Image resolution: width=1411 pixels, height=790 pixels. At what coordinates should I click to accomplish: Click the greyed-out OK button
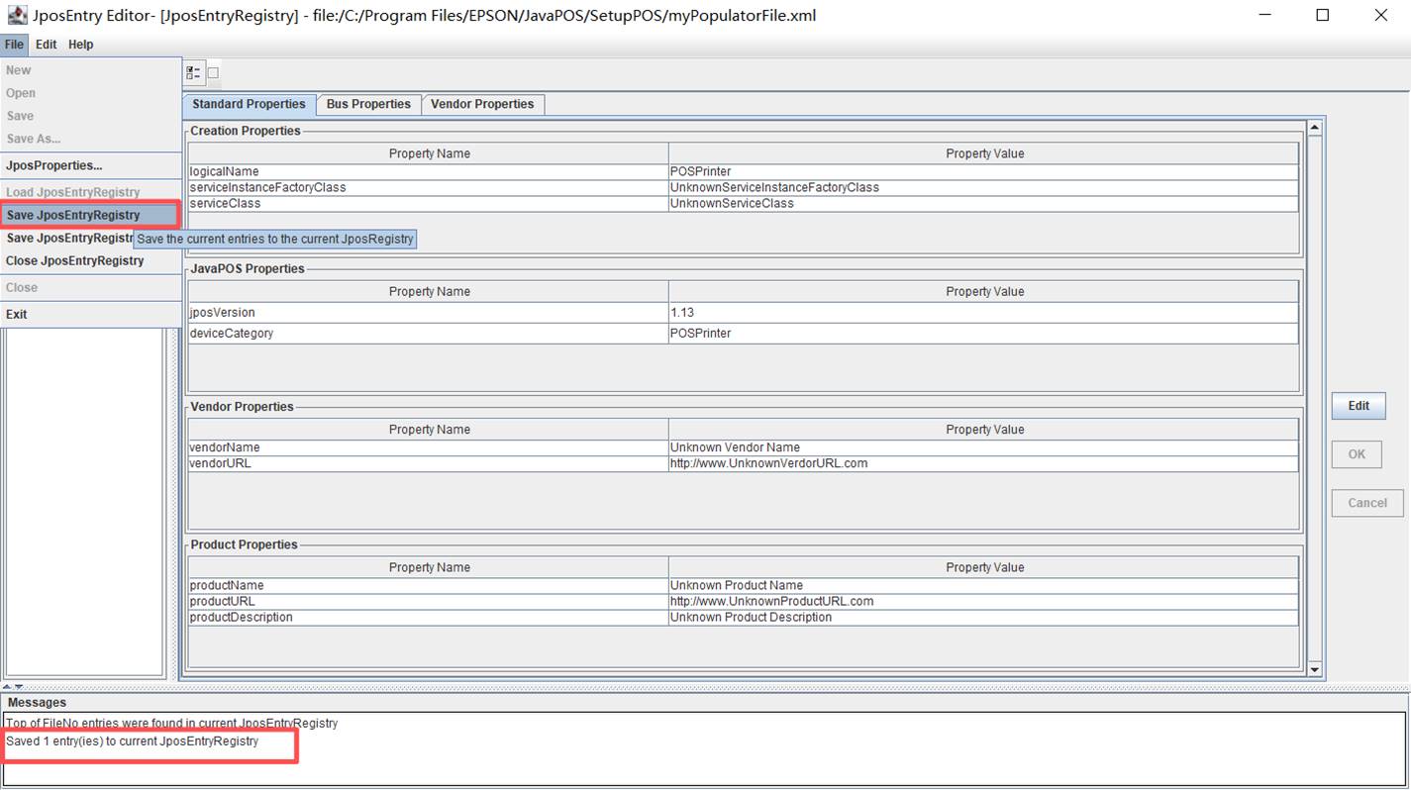click(x=1357, y=454)
